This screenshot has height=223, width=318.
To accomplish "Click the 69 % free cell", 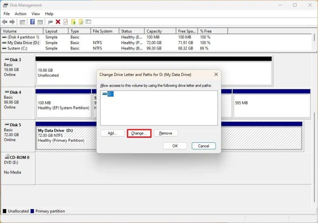I will pyautogui.click(x=204, y=48).
